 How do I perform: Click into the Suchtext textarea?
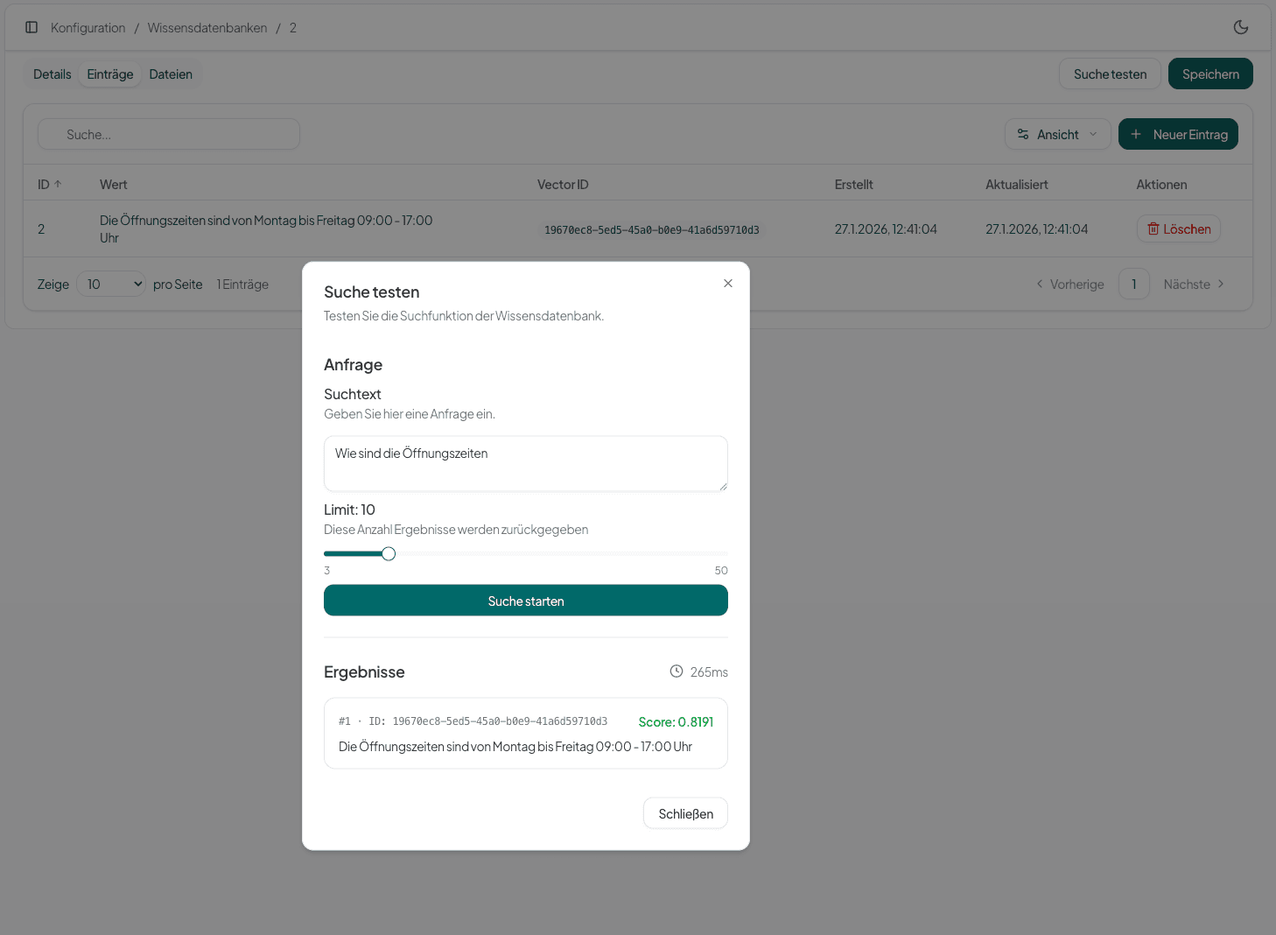tap(526, 463)
